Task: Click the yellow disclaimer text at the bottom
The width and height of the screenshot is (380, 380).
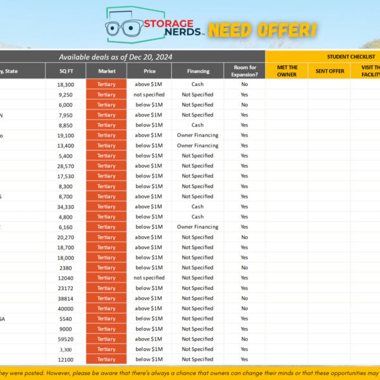Action: [x=190, y=372]
